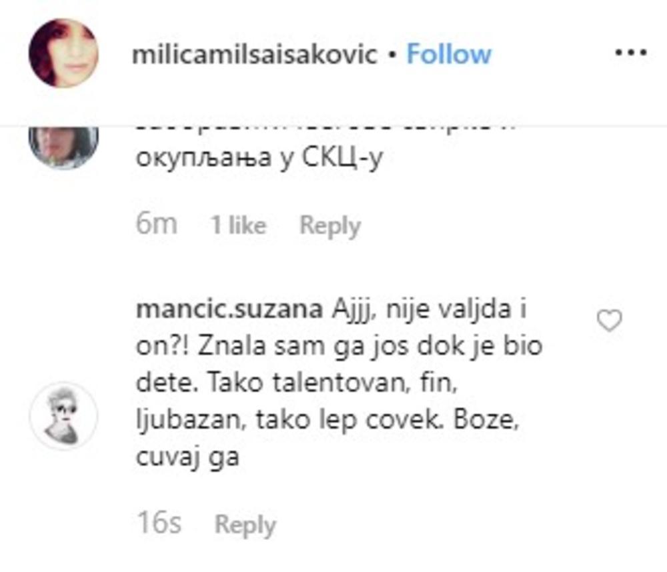Screen dimensions: 667x572
Task: Click the 'cuvaj ga' ending of comment
Action: (187, 458)
